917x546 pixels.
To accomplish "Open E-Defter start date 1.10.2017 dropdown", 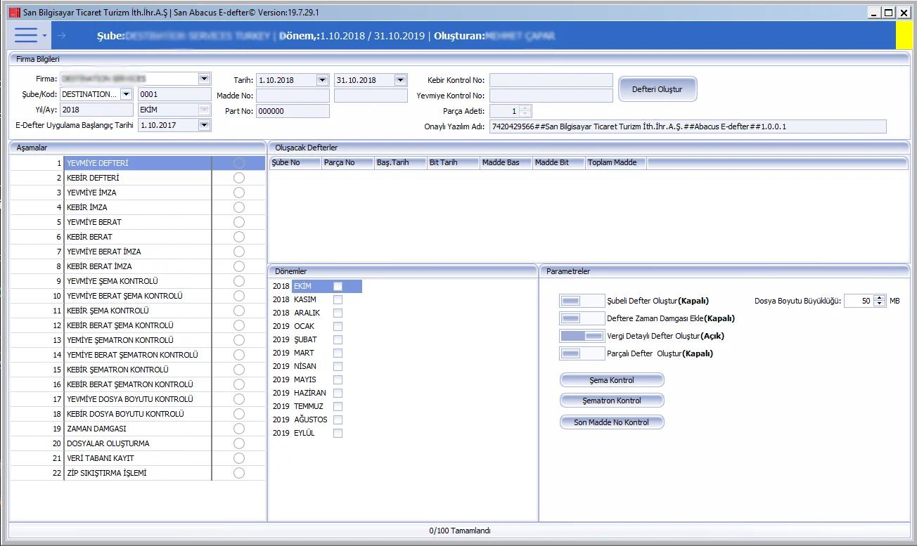I will (x=204, y=125).
